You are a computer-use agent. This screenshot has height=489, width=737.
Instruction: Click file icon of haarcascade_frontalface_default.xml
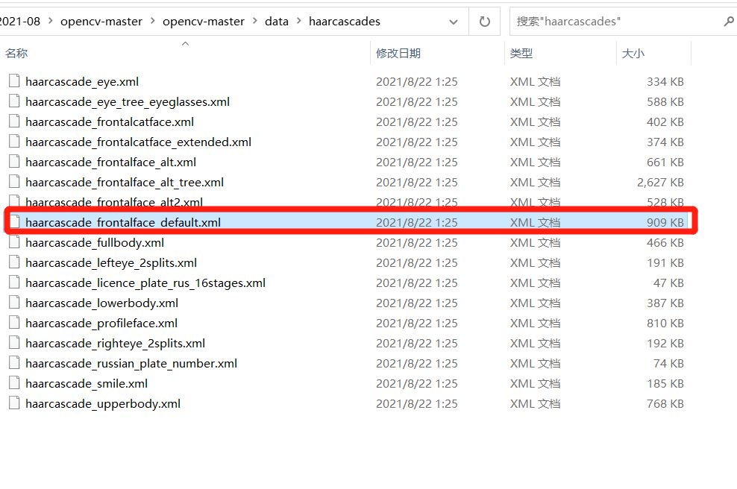[15, 221]
